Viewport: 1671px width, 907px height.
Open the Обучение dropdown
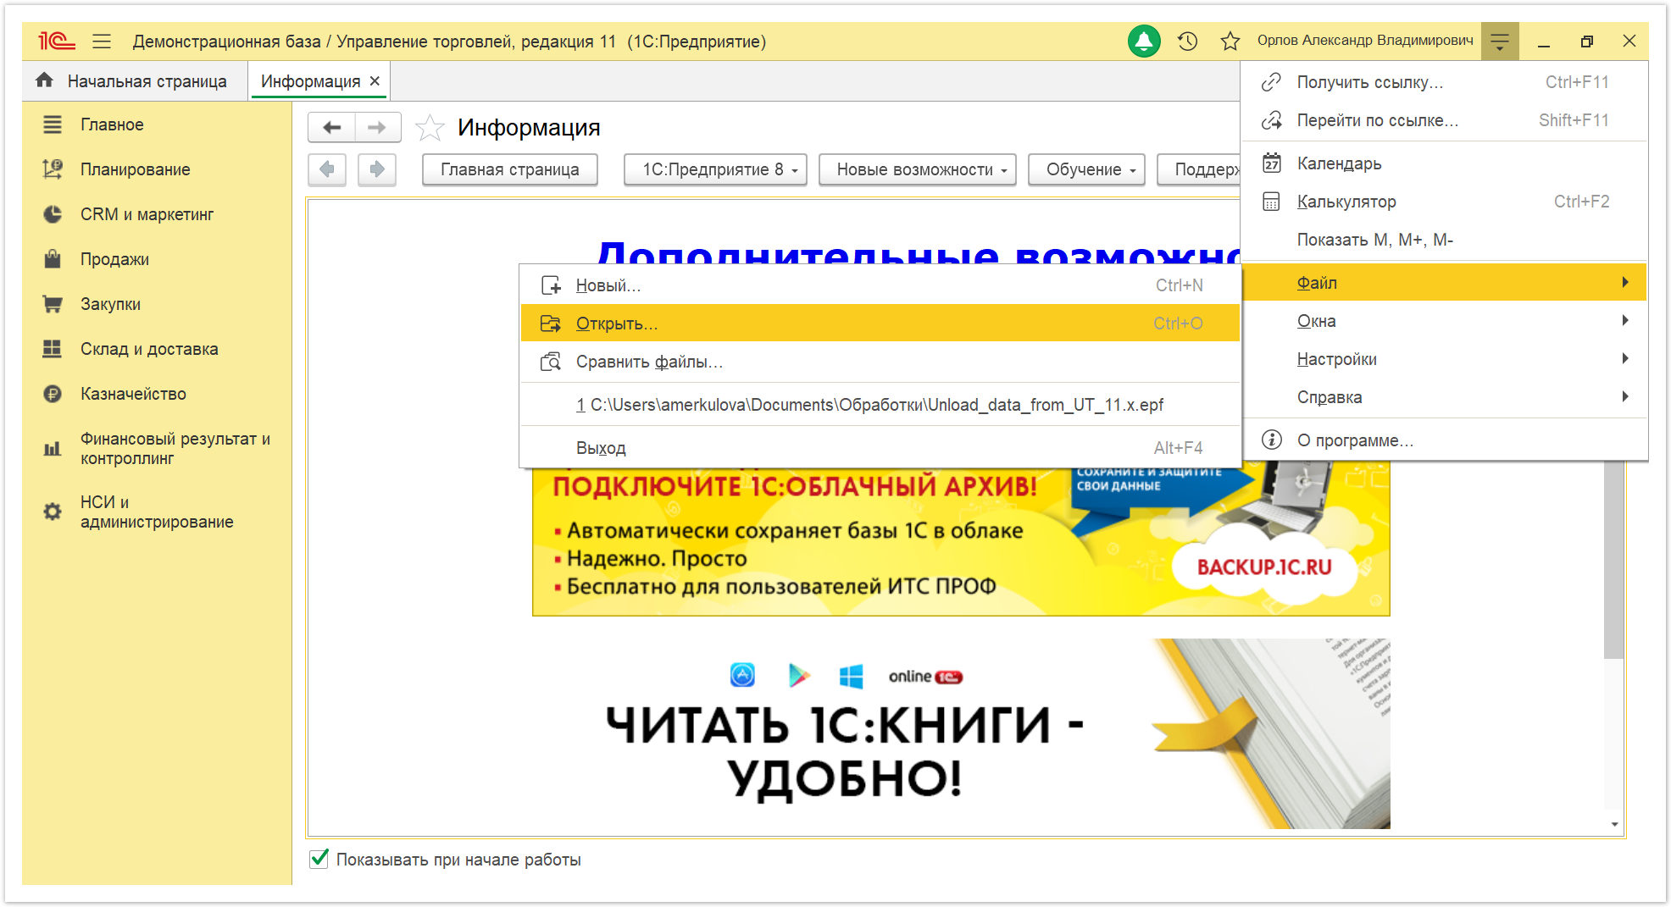point(1086,169)
